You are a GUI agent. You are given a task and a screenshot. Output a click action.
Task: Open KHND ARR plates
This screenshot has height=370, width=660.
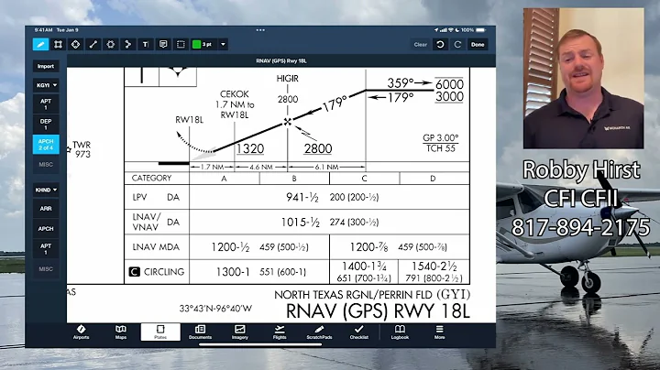(x=46, y=209)
